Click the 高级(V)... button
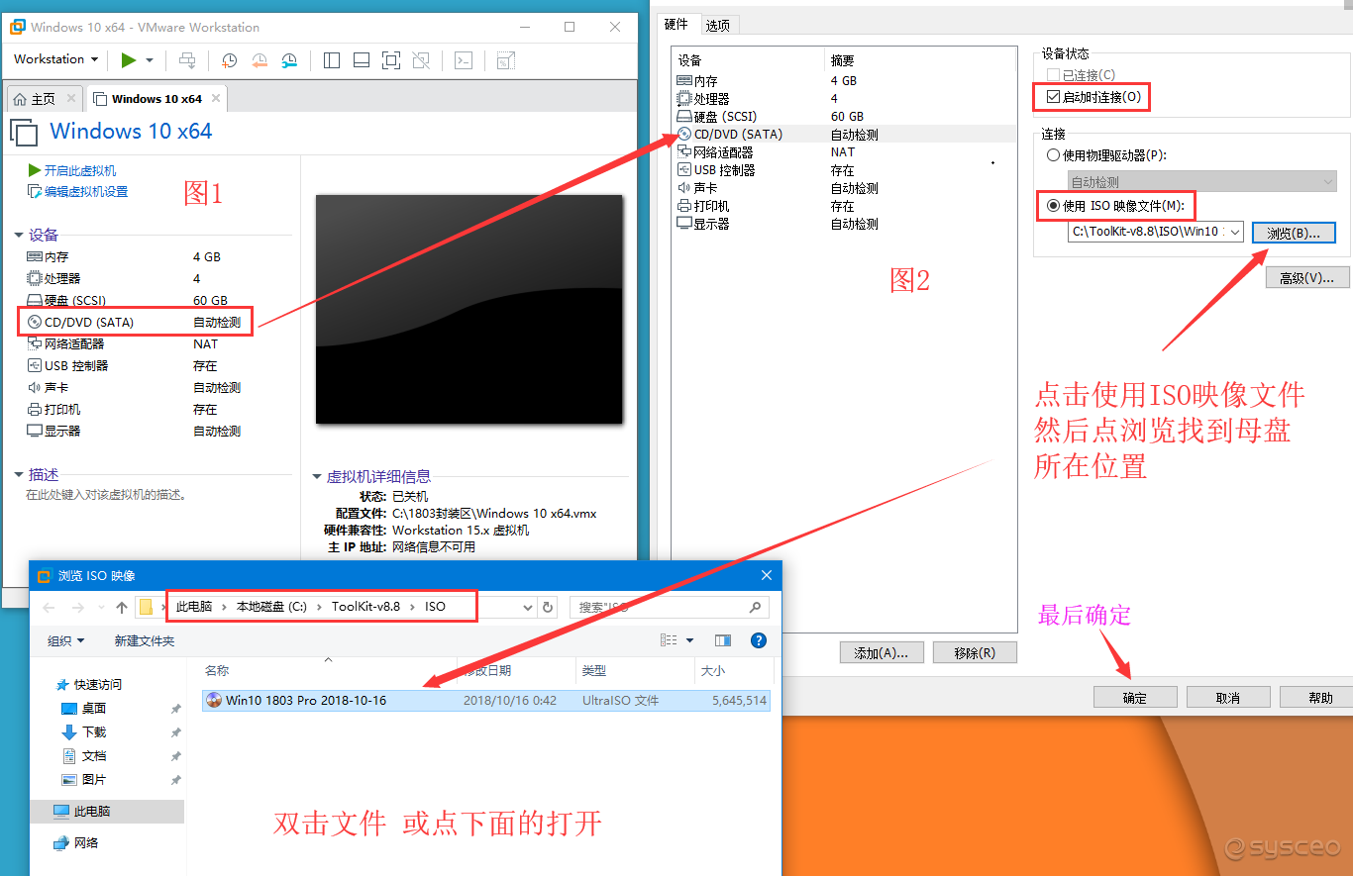The width and height of the screenshot is (1353, 876). point(1307,278)
